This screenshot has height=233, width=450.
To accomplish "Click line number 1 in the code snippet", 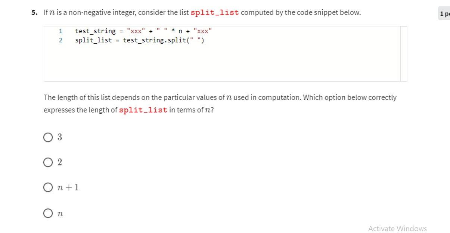I will (x=60, y=31).
